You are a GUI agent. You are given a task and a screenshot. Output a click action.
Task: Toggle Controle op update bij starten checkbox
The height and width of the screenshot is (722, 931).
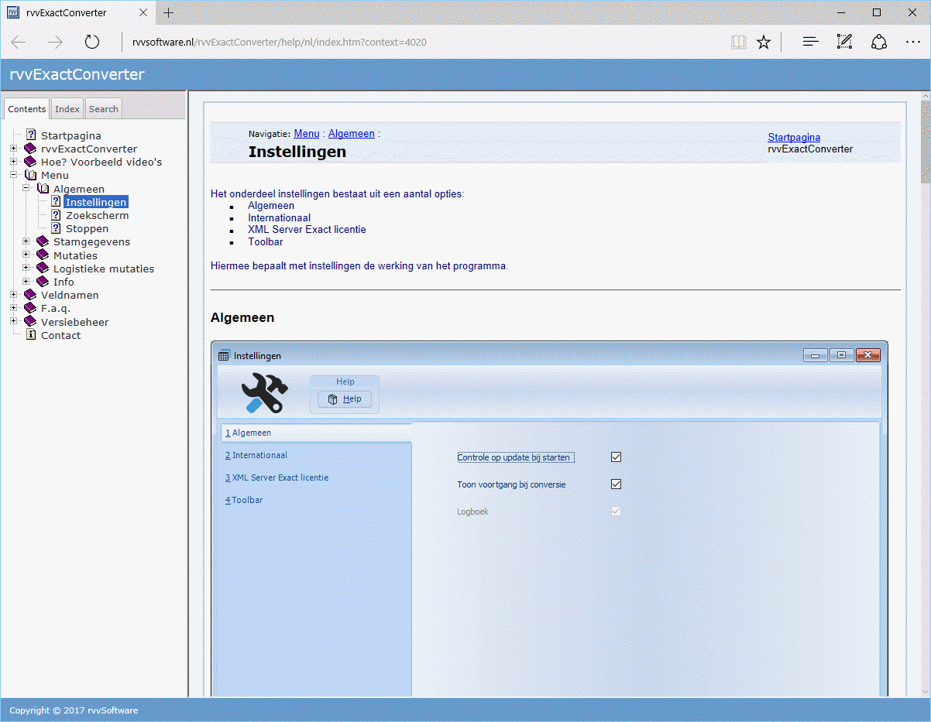(616, 457)
